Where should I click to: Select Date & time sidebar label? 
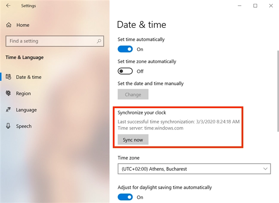(x=29, y=77)
